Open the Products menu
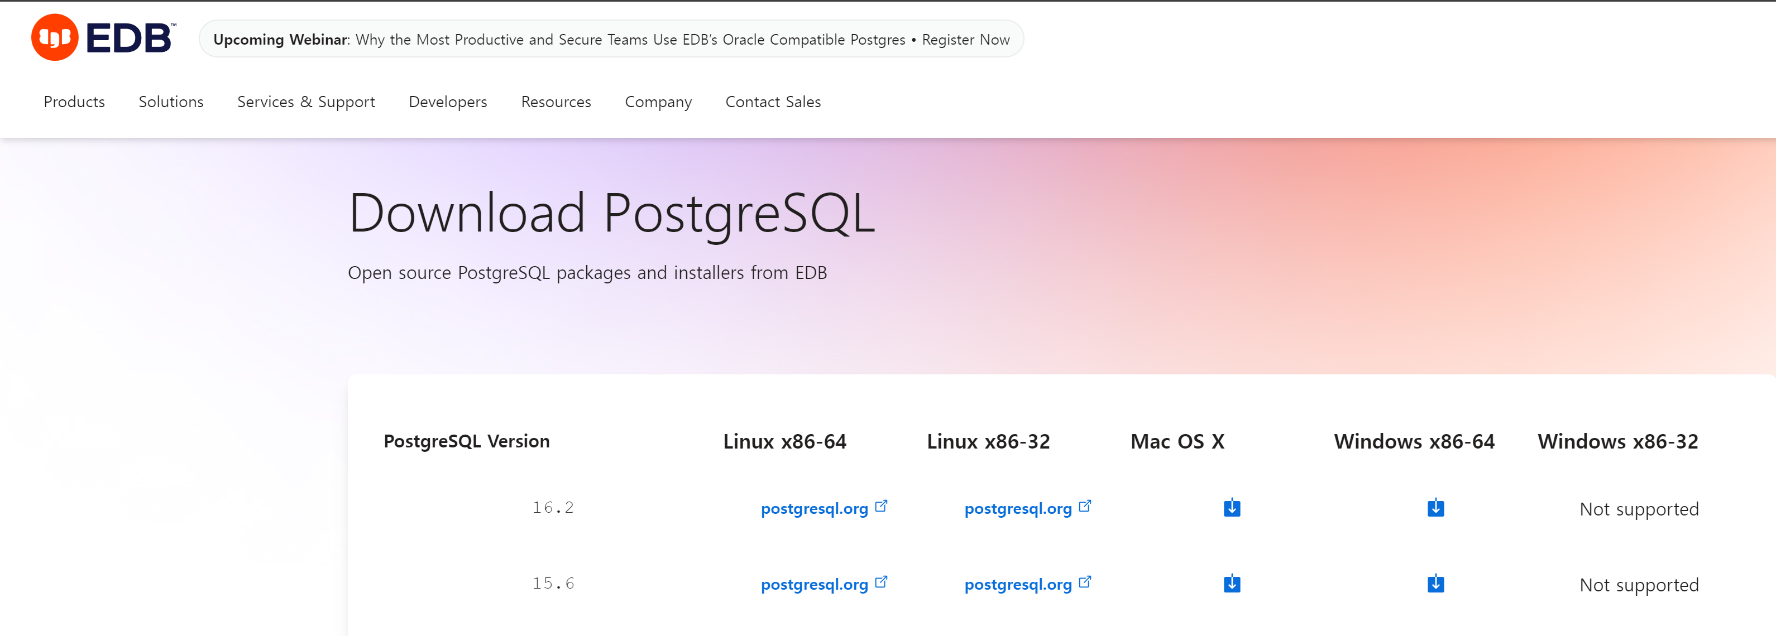This screenshot has width=1776, height=636. 74,102
